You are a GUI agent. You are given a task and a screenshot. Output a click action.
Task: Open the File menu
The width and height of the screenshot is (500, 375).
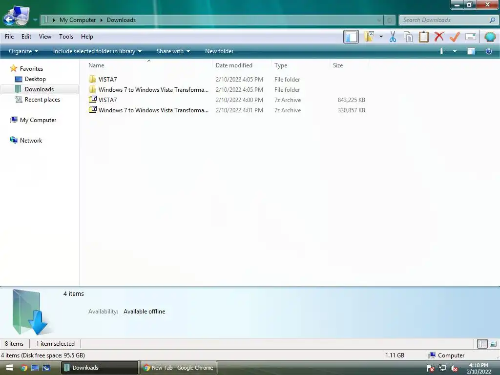point(9,36)
